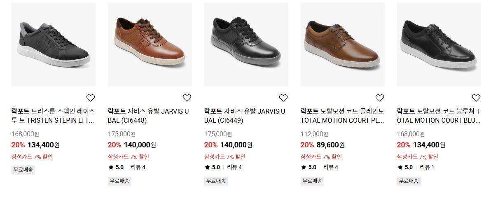Open the JARVIS UBAL (CI6448) product link
Viewport: 484px width, 198px height.
click(x=148, y=116)
